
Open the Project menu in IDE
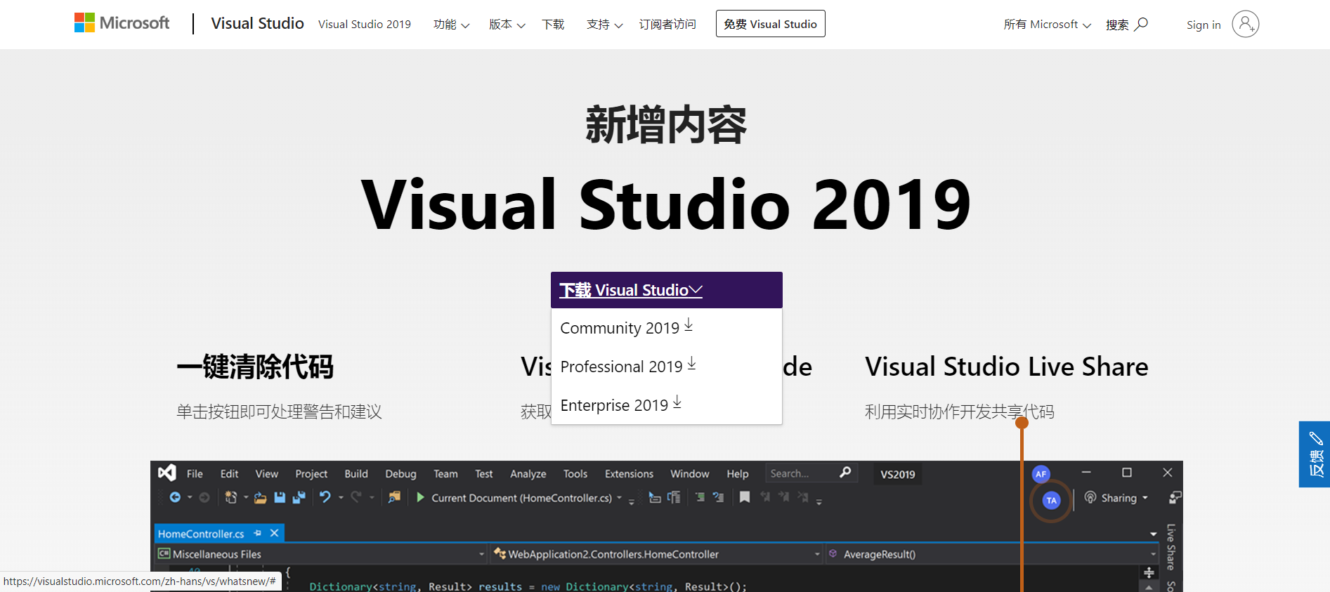(311, 473)
